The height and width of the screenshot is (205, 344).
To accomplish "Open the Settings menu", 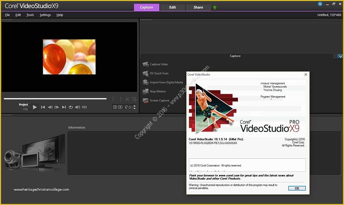I will (x=45, y=15).
